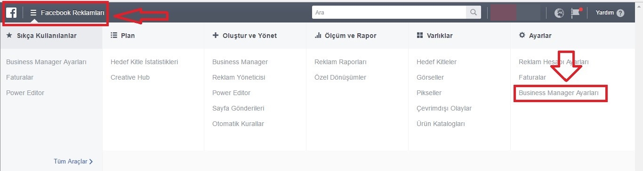Open Otomatik Kurallar
The height and width of the screenshot is (171, 643).
click(x=238, y=124)
